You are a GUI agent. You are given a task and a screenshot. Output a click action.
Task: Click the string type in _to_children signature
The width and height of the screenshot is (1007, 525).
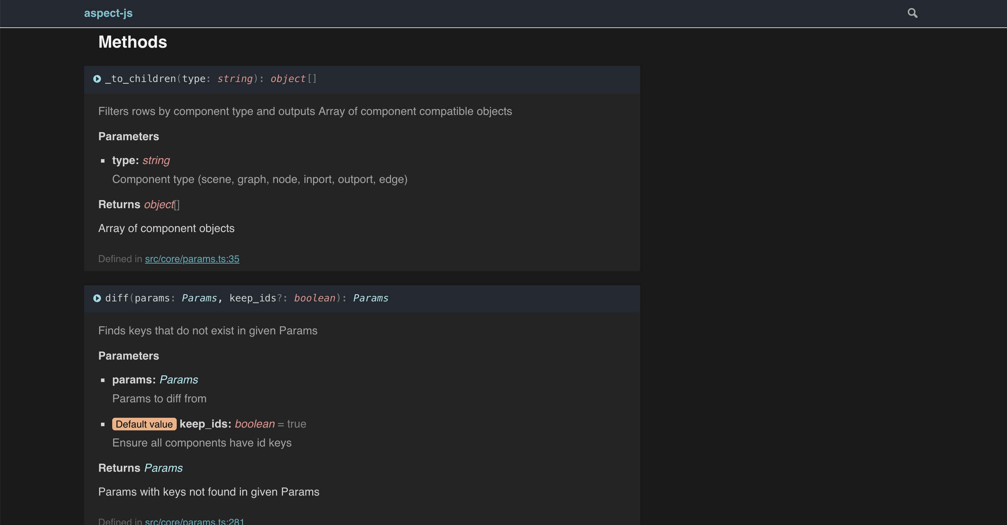click(x=235, y=79)
